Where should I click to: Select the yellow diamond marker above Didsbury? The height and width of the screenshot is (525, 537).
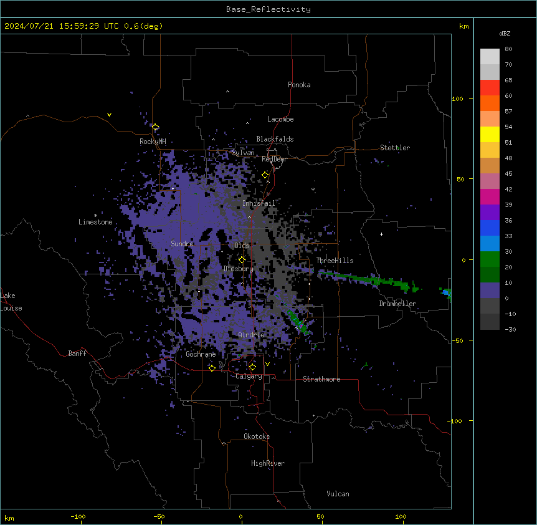[x=242, y=260]
